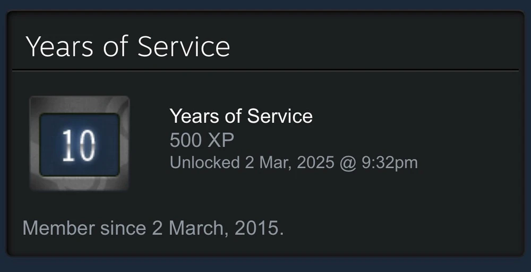The width and height of the screenshot is (531, 272).
Task: Click the word "Unlocked" under the XP
Action: [204, 163]
